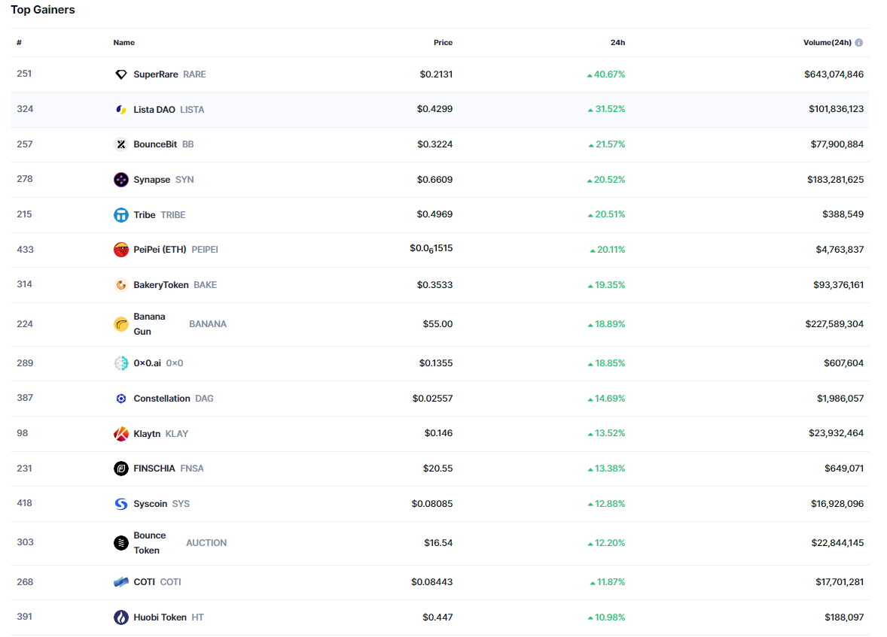Open the COTI coin link
This screenshot has width=887, height=637.
click(x=145, y=582)
